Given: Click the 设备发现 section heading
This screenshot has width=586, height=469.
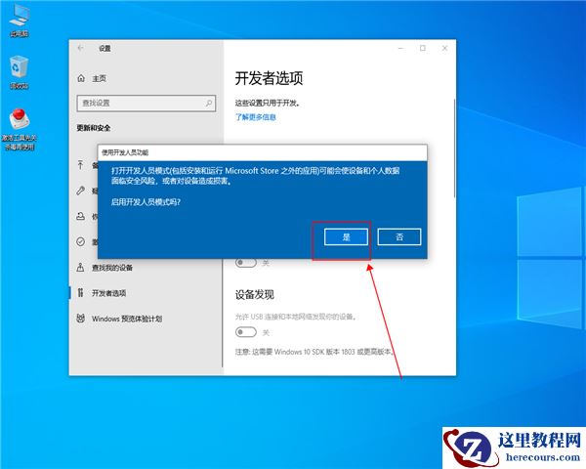Looking at the screenshot, I should 255,295.
